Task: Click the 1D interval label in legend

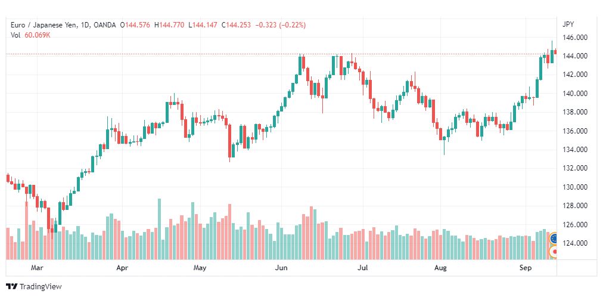Action: 85,26
